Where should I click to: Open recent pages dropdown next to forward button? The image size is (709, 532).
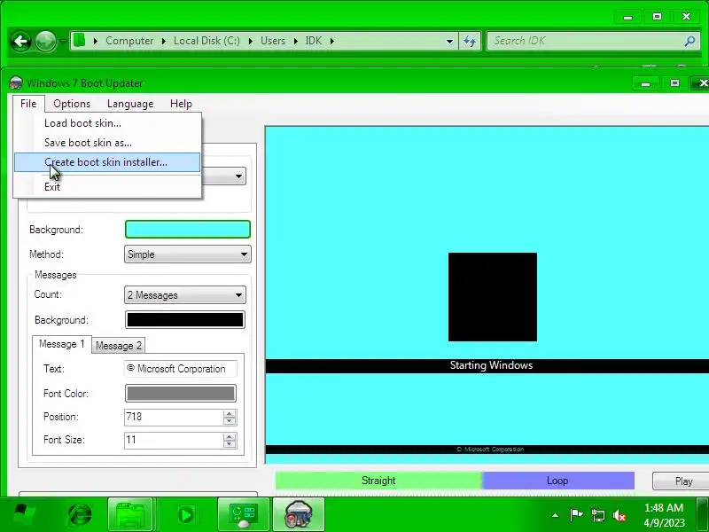tap(63, 42)
